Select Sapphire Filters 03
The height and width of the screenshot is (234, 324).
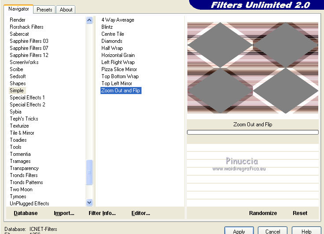pos(29,41)
